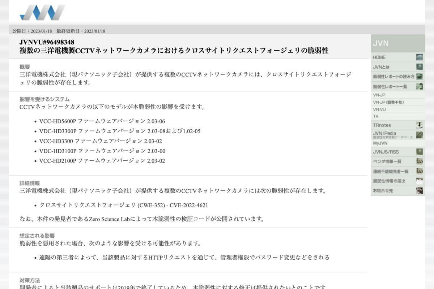
Task: Click the VDC-HD3300P firmware list row
Action: (x=120, y=131)
